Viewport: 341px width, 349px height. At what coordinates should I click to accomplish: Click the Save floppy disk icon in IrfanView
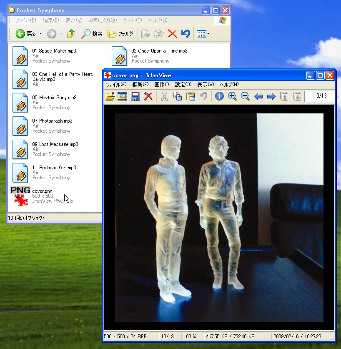click(135, 96)
